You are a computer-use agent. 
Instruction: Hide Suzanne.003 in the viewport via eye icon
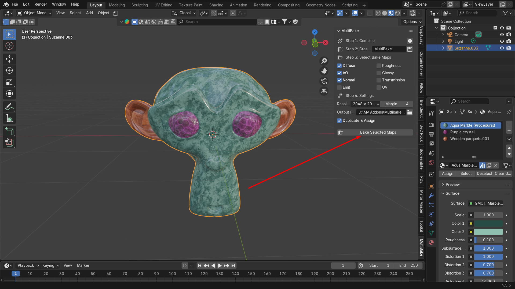coord(502,48)
